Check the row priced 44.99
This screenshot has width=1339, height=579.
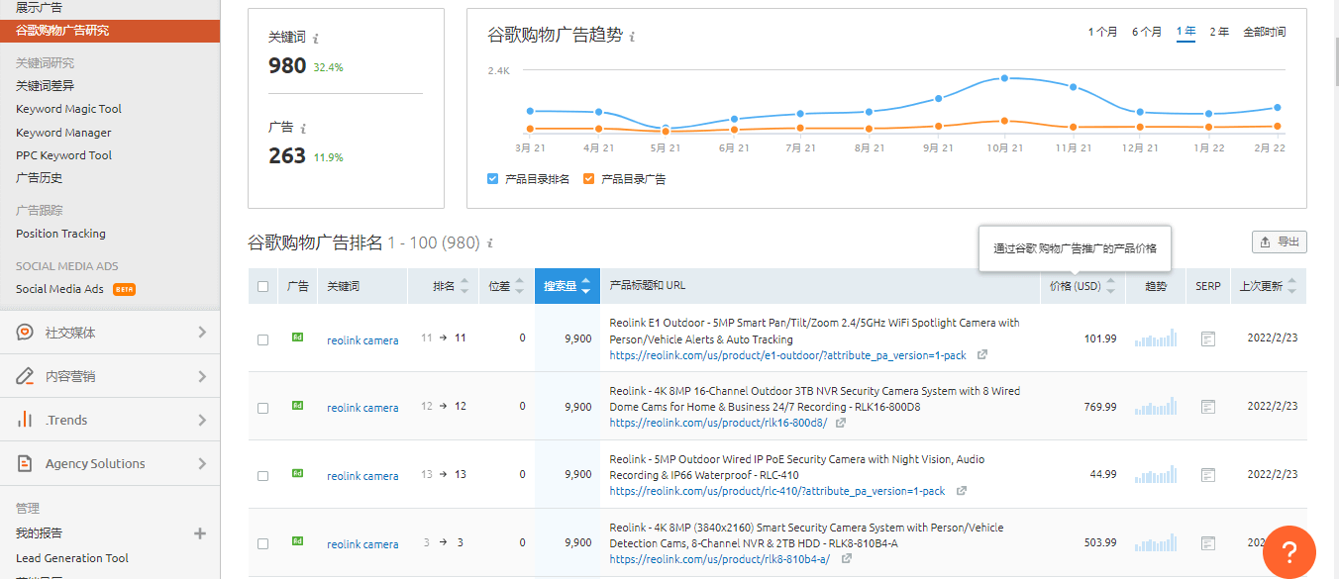tap(262, 476)
